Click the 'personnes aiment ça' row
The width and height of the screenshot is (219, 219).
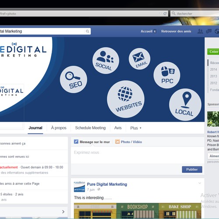tap(34, 143)
